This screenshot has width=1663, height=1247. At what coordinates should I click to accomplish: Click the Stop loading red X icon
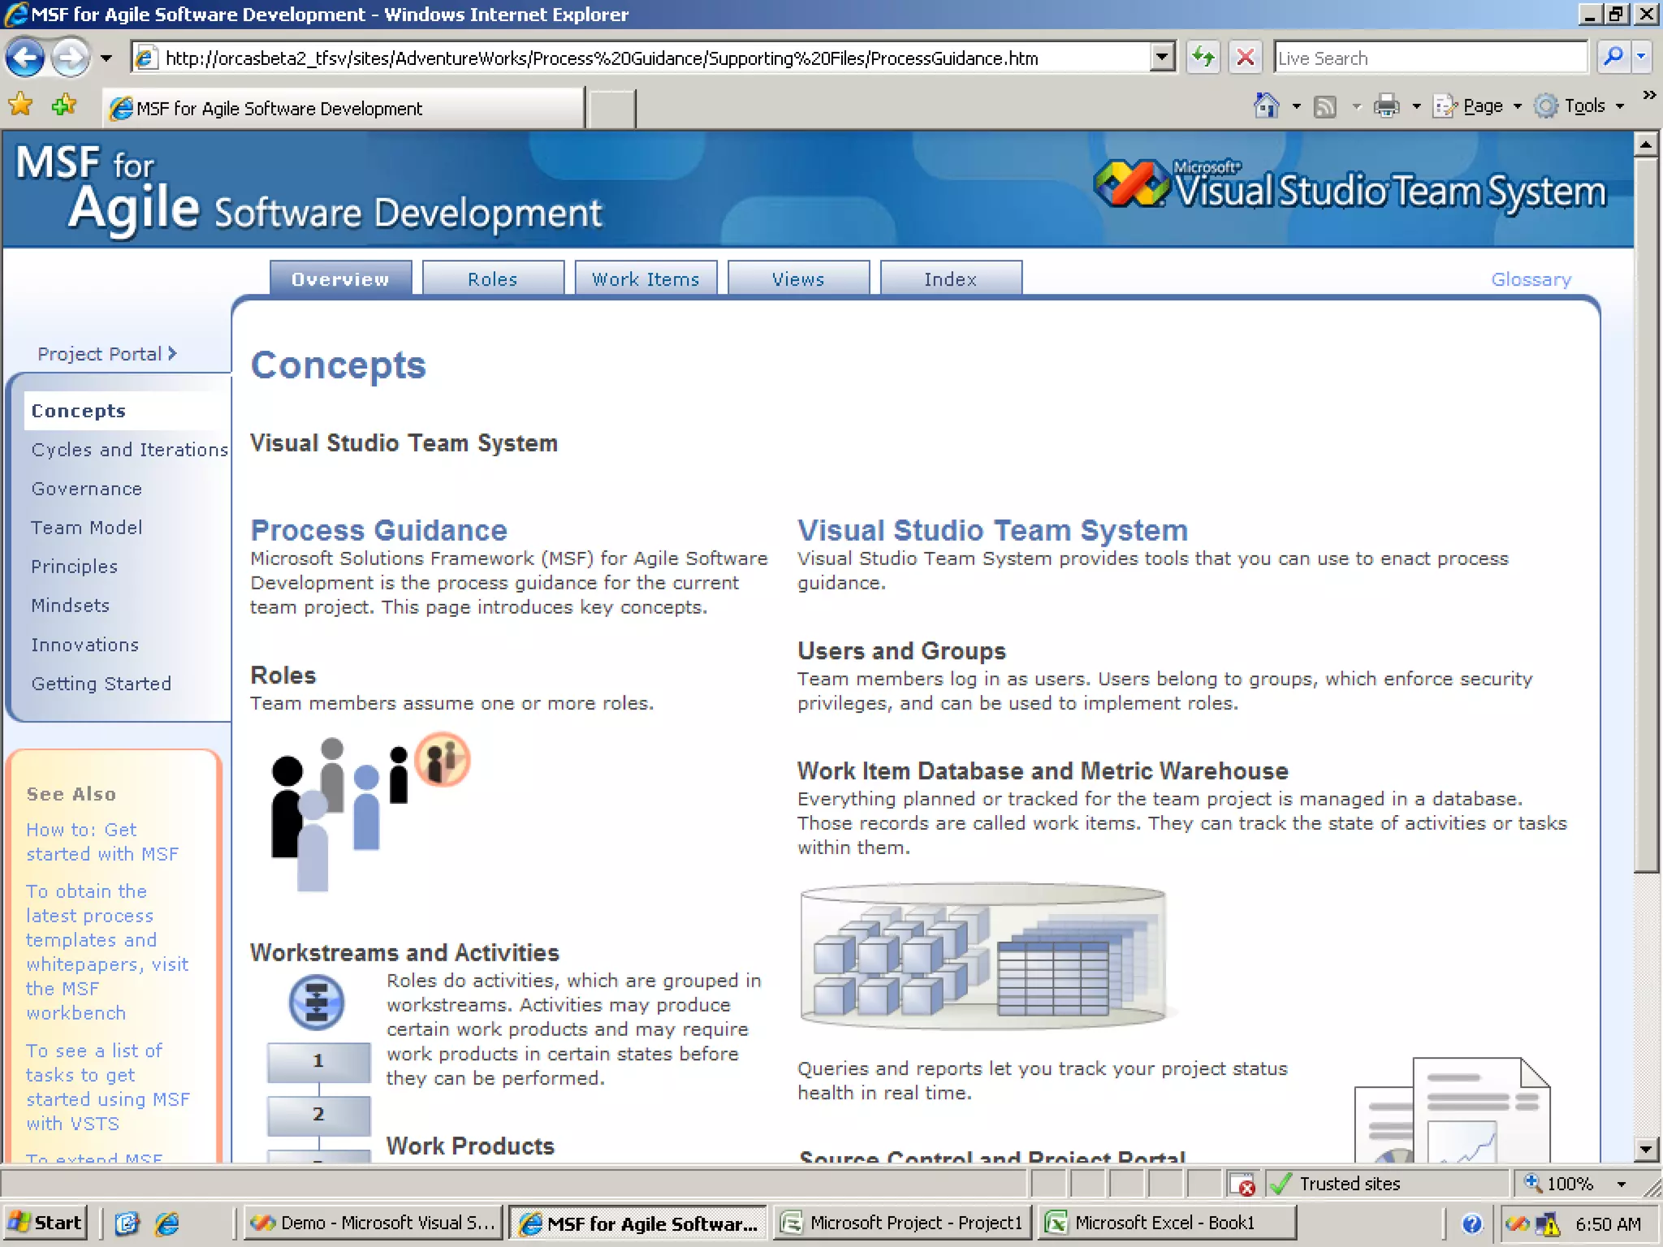1245,58
